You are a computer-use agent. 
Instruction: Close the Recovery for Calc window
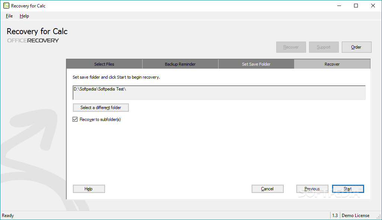click(373, 6)
